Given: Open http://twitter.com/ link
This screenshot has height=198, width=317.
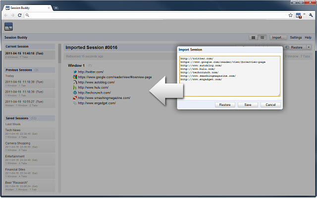Looking at the screenshot, I should click(x=91, y=72).
